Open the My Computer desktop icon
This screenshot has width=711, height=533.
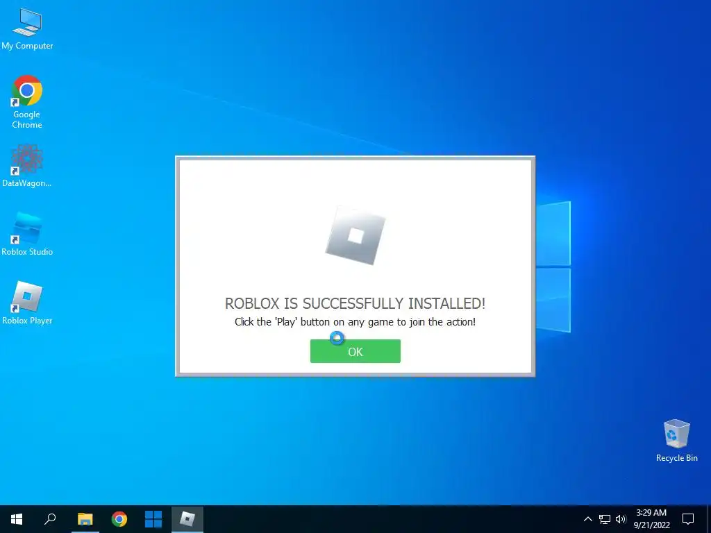click(27, 29)
